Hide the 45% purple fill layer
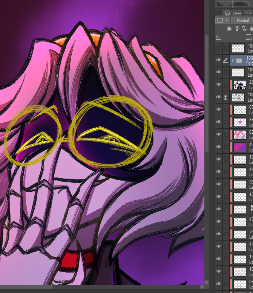The height and width of the screenshot is (293, 253). pyautogui.click(x=218, y=146)
